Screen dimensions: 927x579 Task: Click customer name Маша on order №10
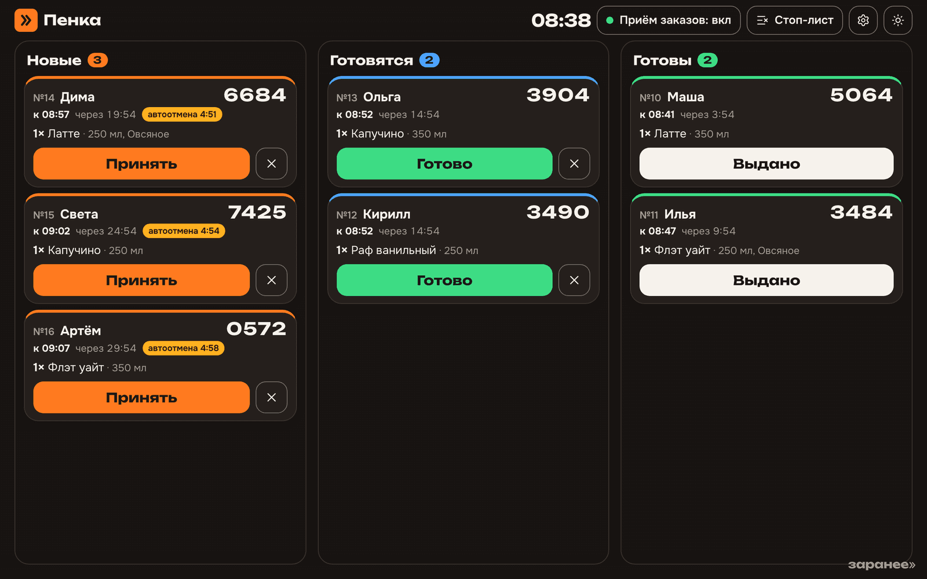click(685, 97)
